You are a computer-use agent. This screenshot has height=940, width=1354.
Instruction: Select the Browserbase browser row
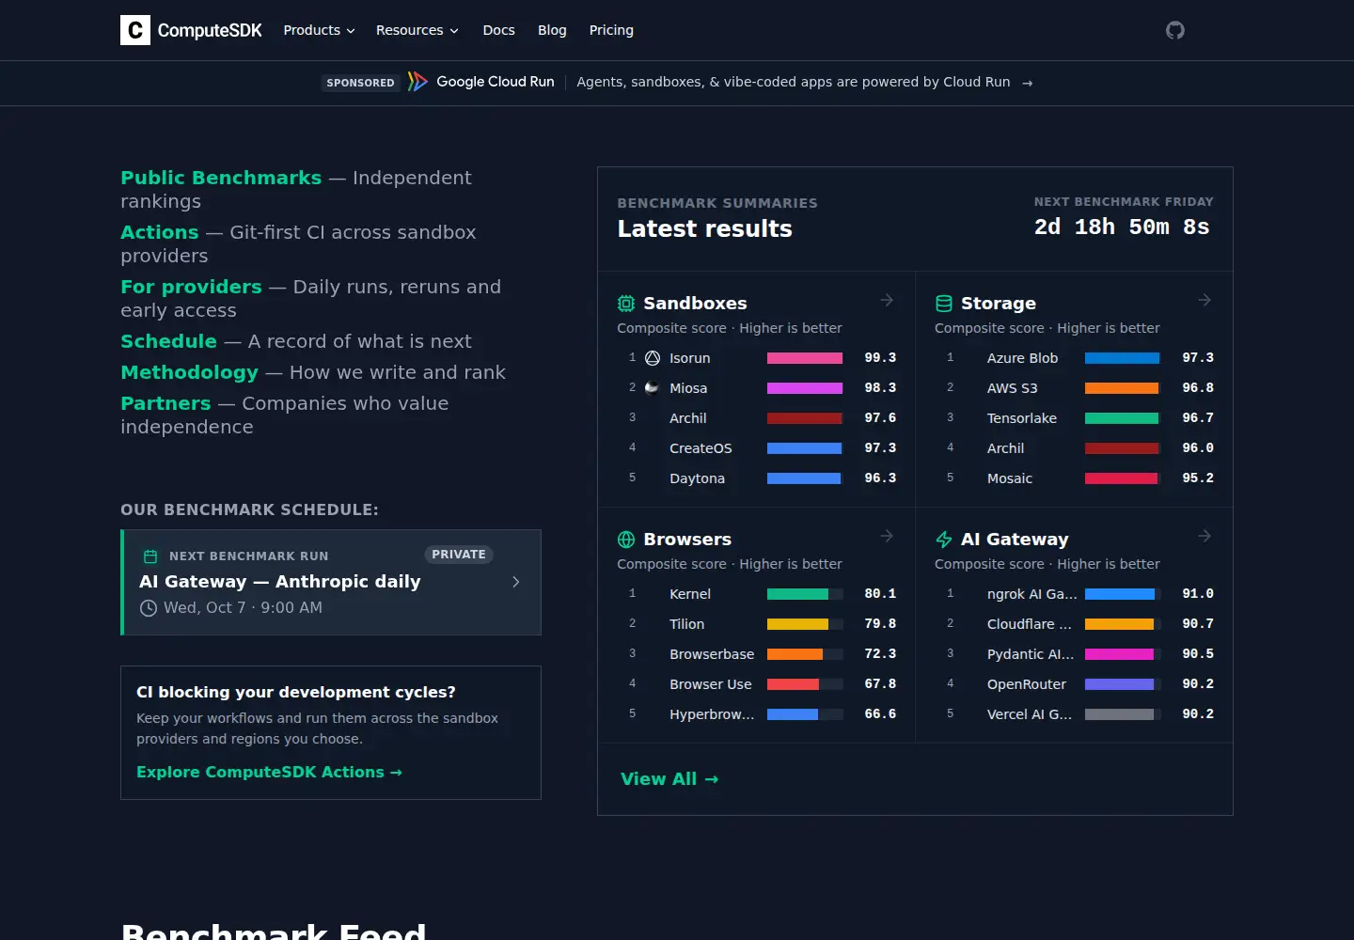pyautogui.click(x=757, y=654)
